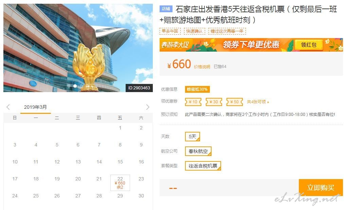Go to next month with right arrow
Screen dimensions: 344x210
tap(148, 107)
